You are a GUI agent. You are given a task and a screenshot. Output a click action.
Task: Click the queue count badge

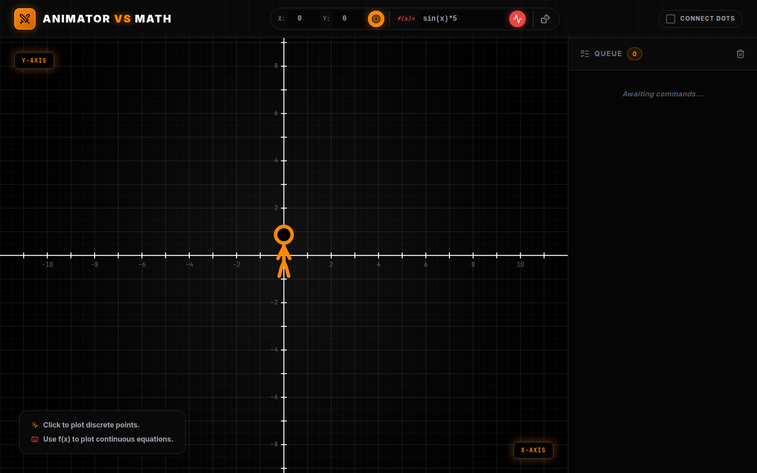pos(635,54)
